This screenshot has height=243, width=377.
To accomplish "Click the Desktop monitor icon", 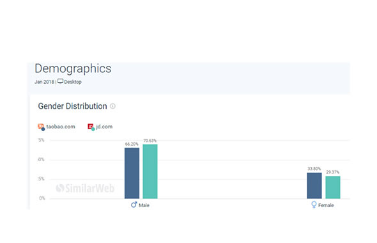I will [x=60, y=81].
